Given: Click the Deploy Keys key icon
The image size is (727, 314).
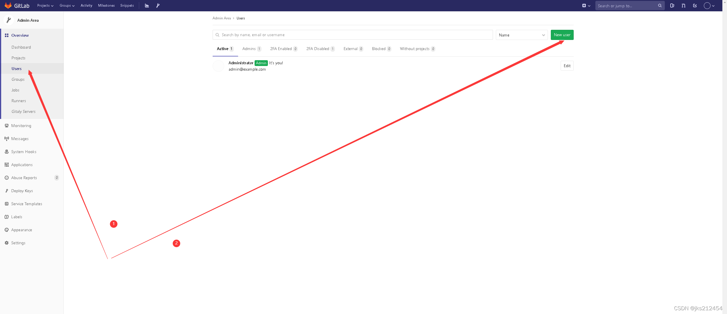Looking at the screenshot, I should point(7,191).
